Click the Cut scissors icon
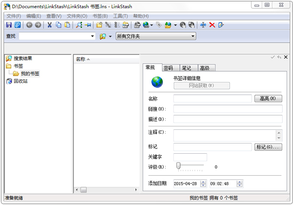Image resolution: width=293 pixels, height=205 pixels. (x=49, y=25)
